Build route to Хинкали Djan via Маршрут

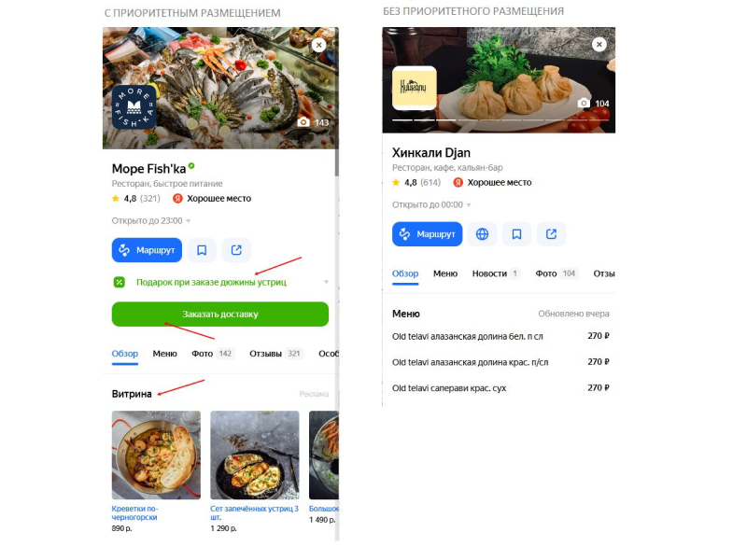point(428,234)
